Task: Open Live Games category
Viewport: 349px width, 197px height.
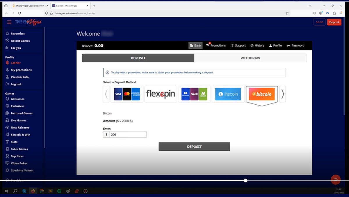Action: [18, 120]
